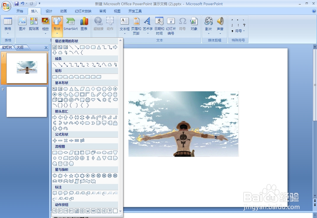The height and width of the screenshot is (218, 317).
Task: Insert a table (表格)
Action: tap(8, 26)
